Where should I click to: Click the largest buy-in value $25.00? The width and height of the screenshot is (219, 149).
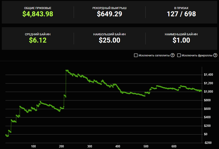pyautogui.click(x=109, y=40)
